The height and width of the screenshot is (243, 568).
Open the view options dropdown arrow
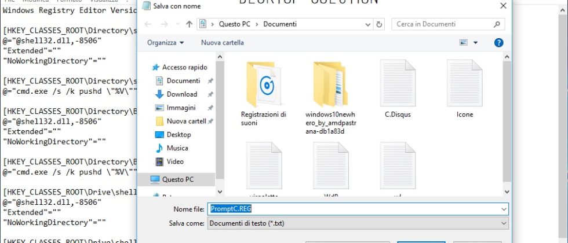pos(475,43)
